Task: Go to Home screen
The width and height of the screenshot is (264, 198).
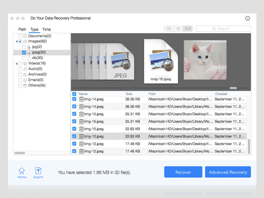Action: (x=22, y=173)
